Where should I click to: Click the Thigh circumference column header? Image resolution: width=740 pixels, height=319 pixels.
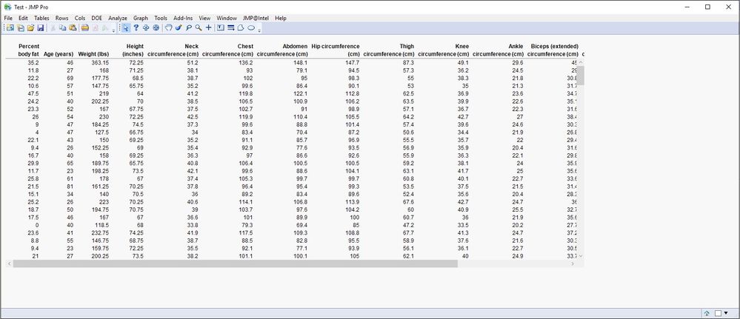[389, 50]
